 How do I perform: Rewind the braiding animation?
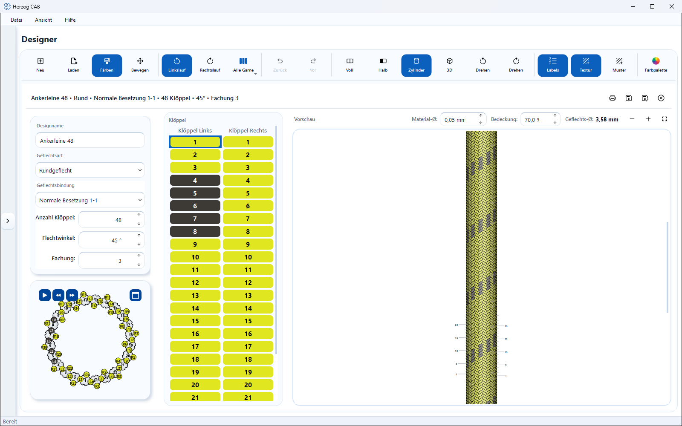tap(58, 295)
